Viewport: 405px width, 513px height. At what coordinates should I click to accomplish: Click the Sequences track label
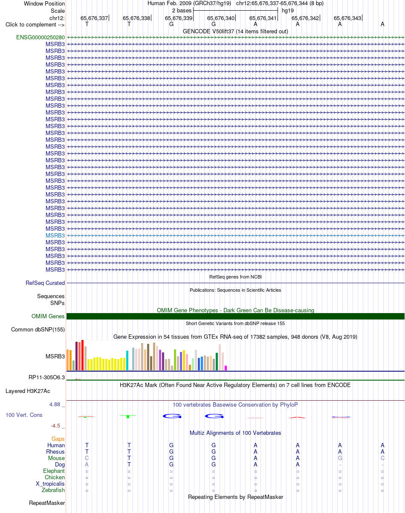(x=51, y=296)
